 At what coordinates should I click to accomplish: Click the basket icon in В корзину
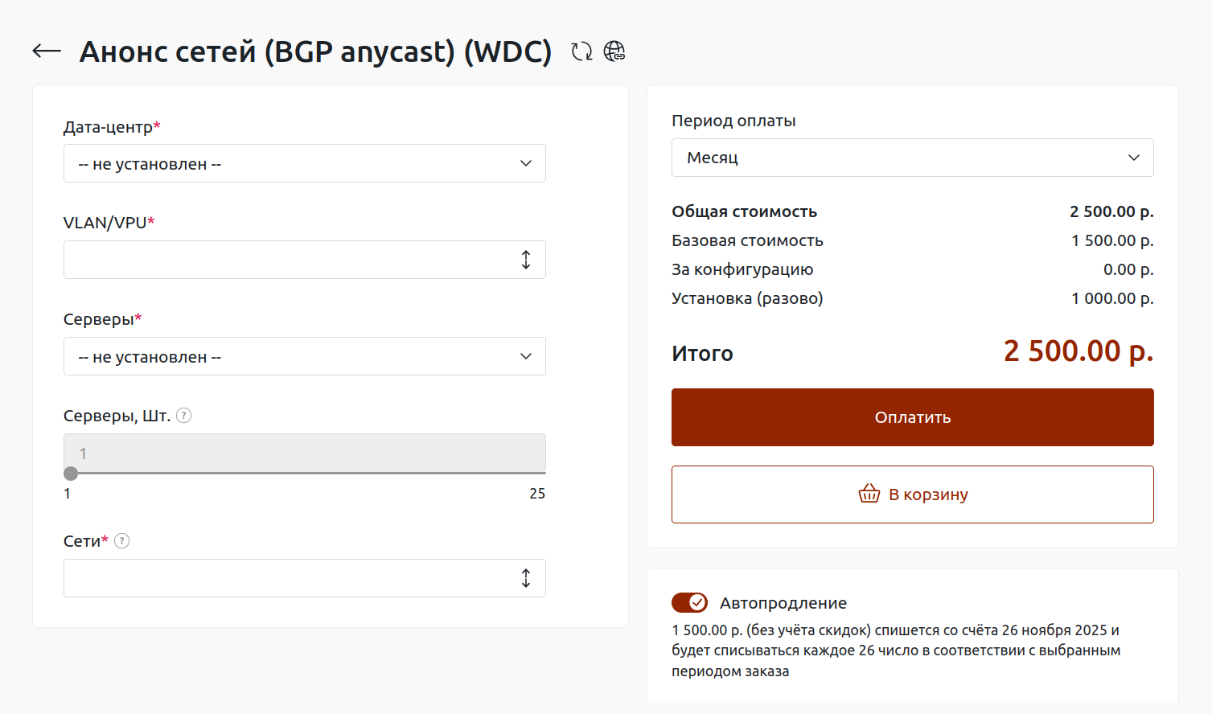pyautogui.click(x=869, y=494)
